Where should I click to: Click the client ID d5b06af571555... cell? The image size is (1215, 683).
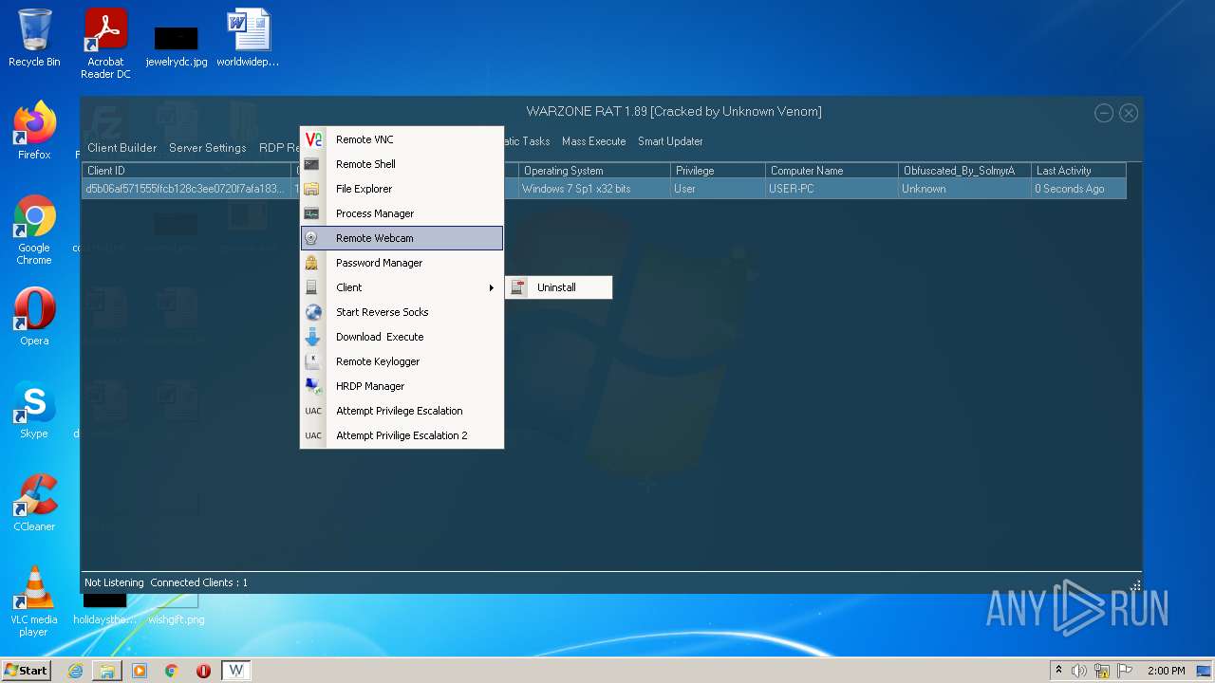(x=186, y=189)
